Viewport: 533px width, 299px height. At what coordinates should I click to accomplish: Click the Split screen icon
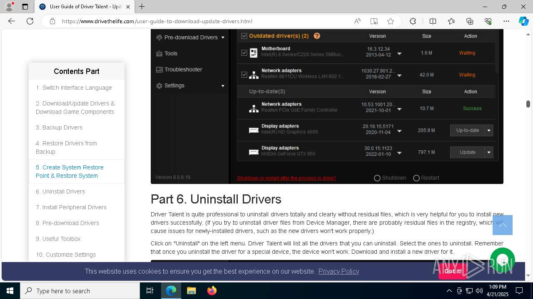coord(433,21)
